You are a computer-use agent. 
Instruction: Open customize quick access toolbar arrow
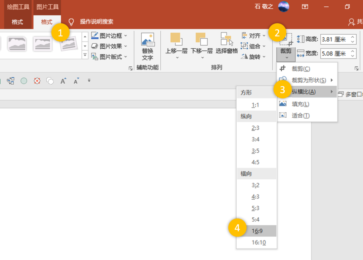click(x=89, y=81)
